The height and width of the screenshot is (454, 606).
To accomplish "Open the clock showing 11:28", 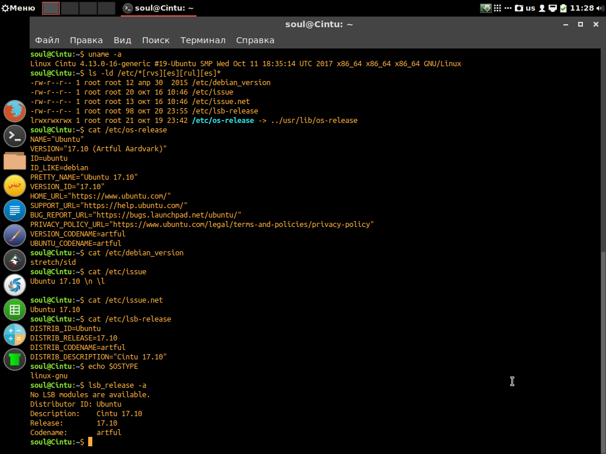I will (x=582, y=8).
